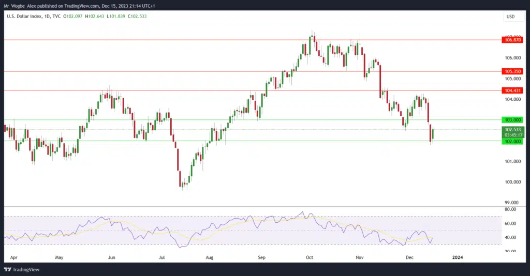
Task: Click the red 104.431 price label
Action: point(512,90)
